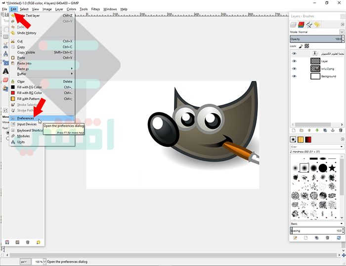Click Cut in the Edit menu
The width and height of the screenshot is (346, 266).
point(42,41)
